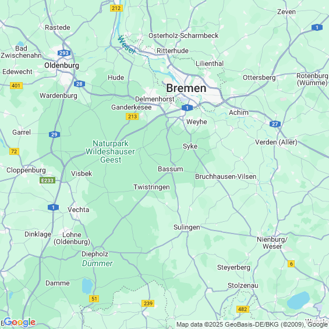The width and height of the screenshot is (329, 329).
Task: Click the route 72 yellow shield
Action: point(15,151)
